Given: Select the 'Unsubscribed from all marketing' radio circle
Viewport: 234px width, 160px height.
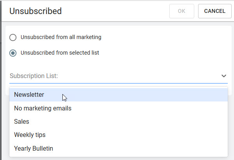Looking at the screenshot, I should 13,37.
